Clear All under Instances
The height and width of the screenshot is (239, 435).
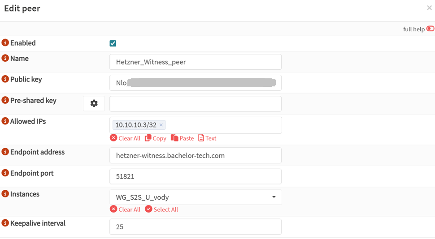coord(125,209)
